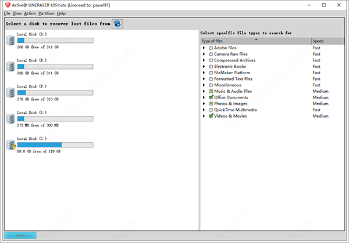The width and height of the screenshot is (349, 243).
Task: Select the Local Disk (D:) drive icon
Action: pos(10,41)
